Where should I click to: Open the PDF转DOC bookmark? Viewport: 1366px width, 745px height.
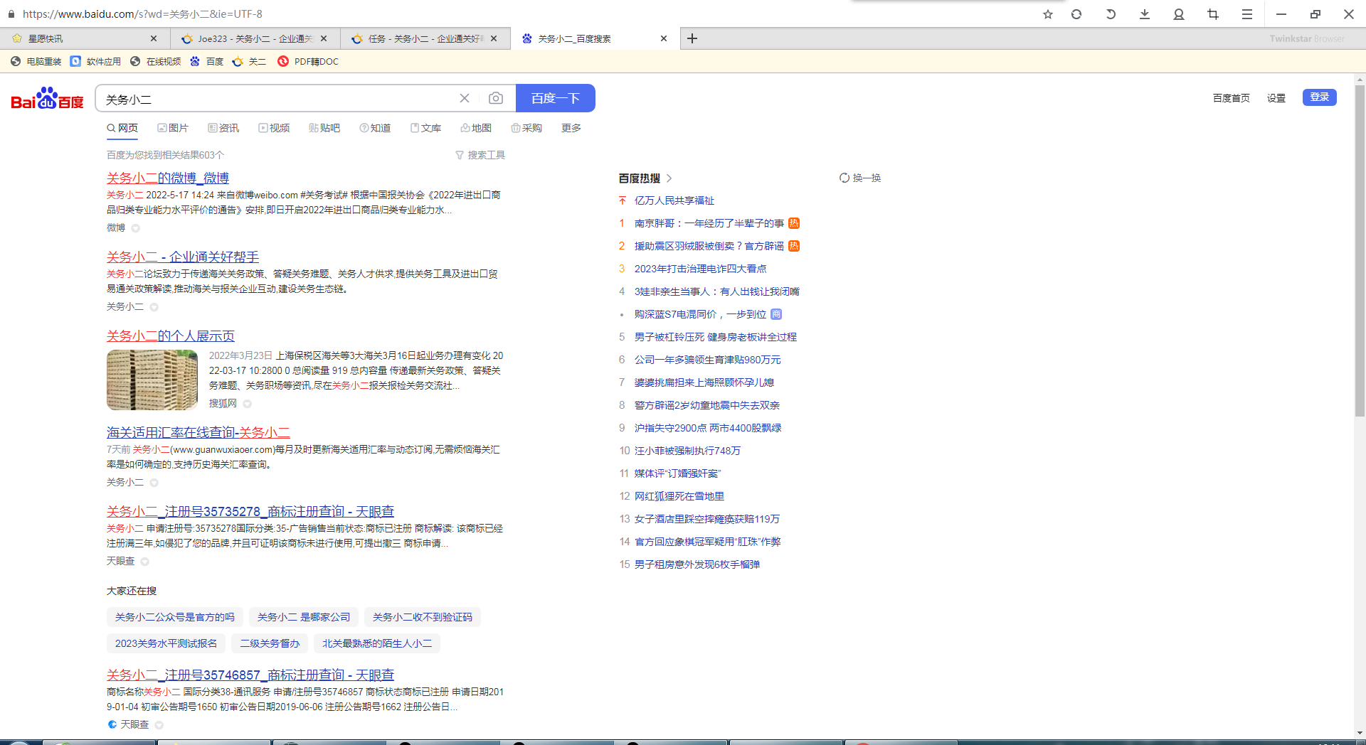point(308,62)
